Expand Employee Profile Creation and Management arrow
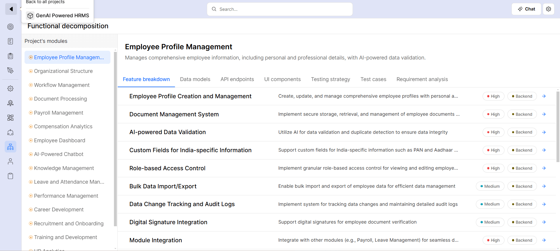This screenshot has height=251, width=560. pos(544,96)
